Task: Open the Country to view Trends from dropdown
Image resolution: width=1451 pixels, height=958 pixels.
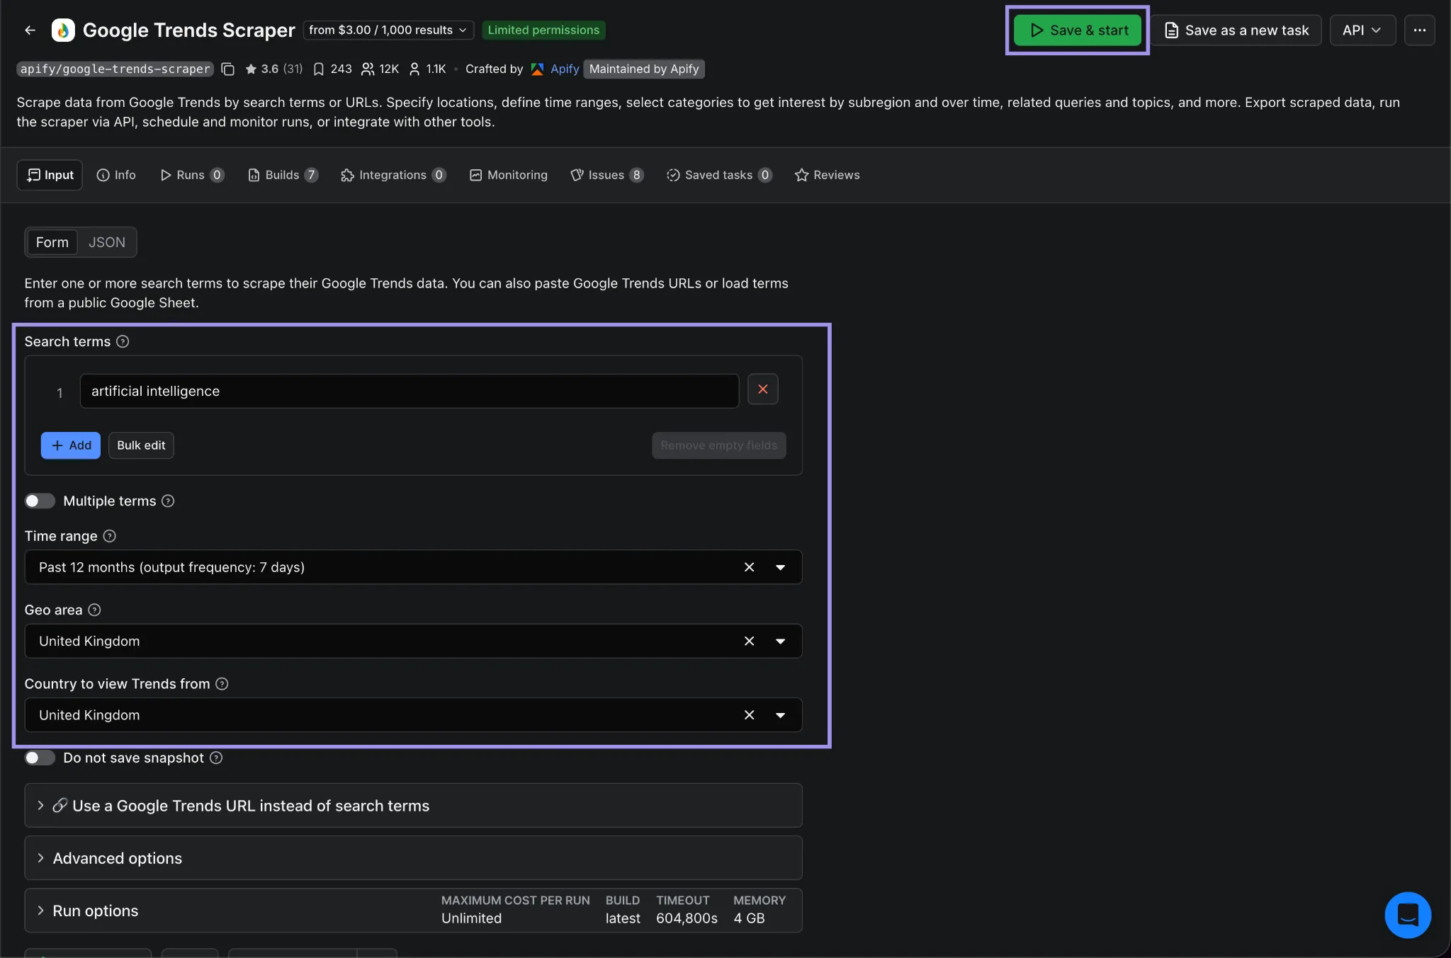Action: click(780, 715)
